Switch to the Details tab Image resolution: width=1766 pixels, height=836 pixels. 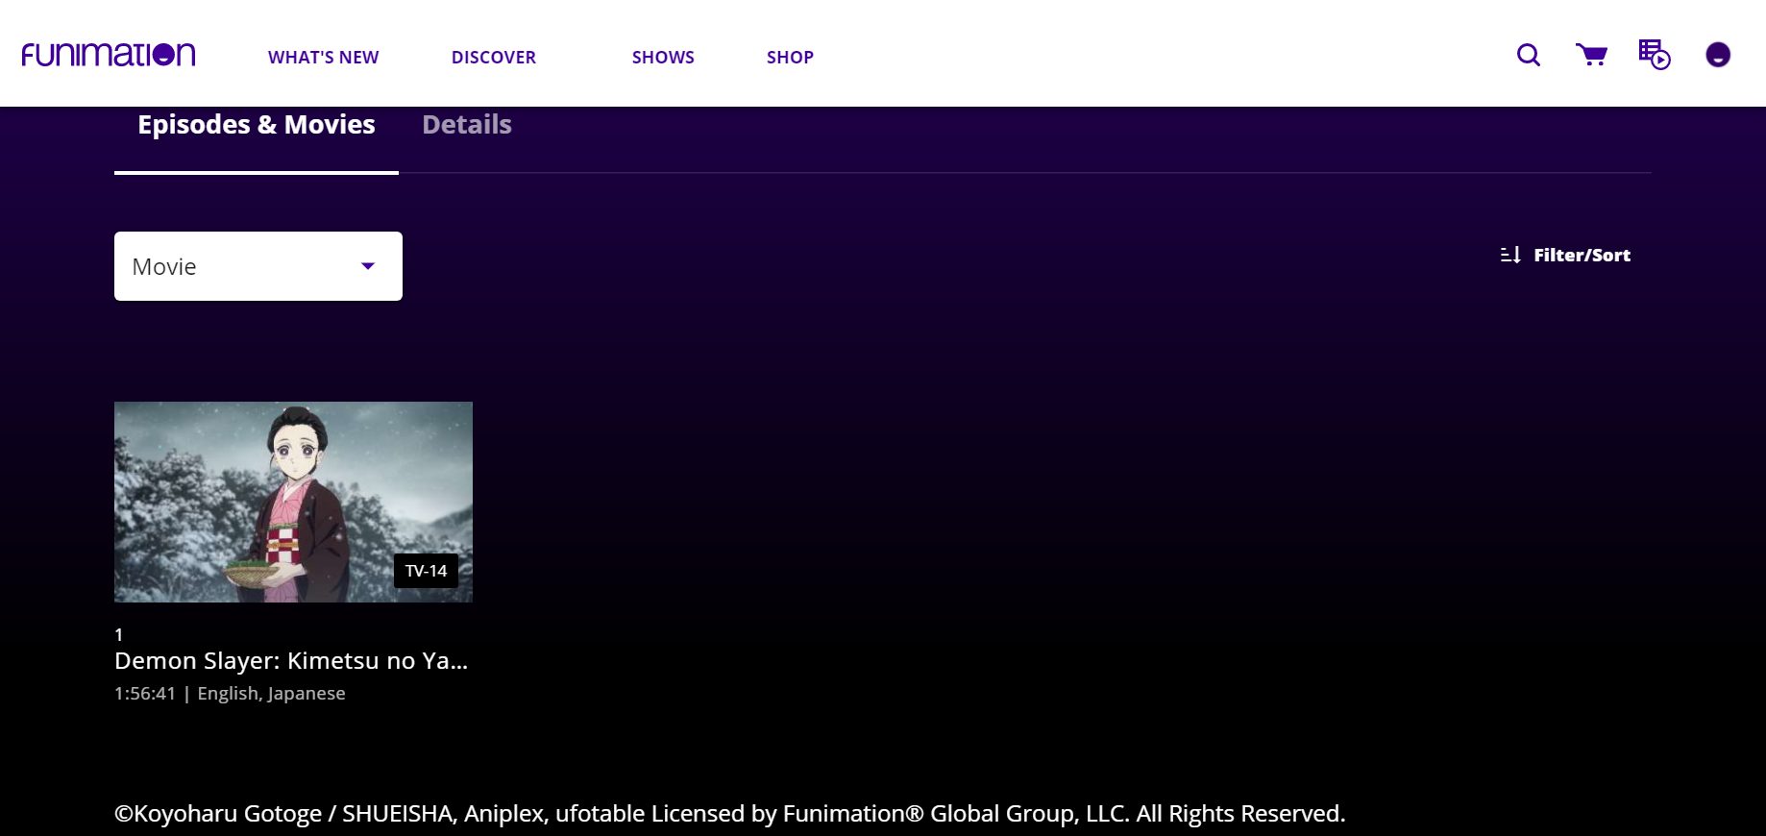point(466,125)
